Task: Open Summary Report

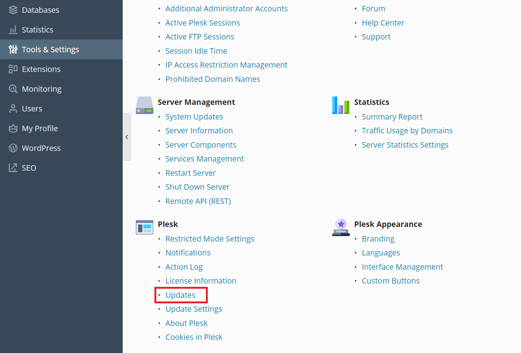Action: [392, 117]
